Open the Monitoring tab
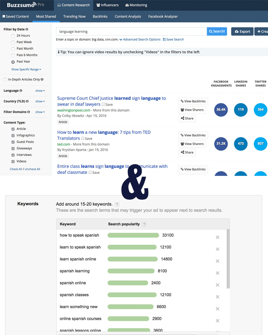Screen dimensions: 268x335 (x=136, y=5)
